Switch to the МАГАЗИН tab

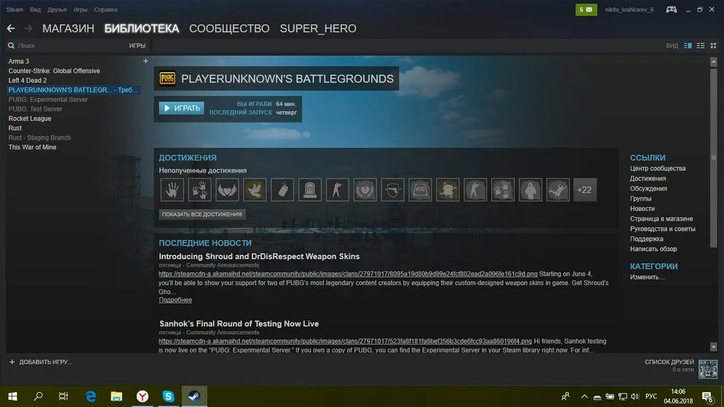[x=68, y=28]
